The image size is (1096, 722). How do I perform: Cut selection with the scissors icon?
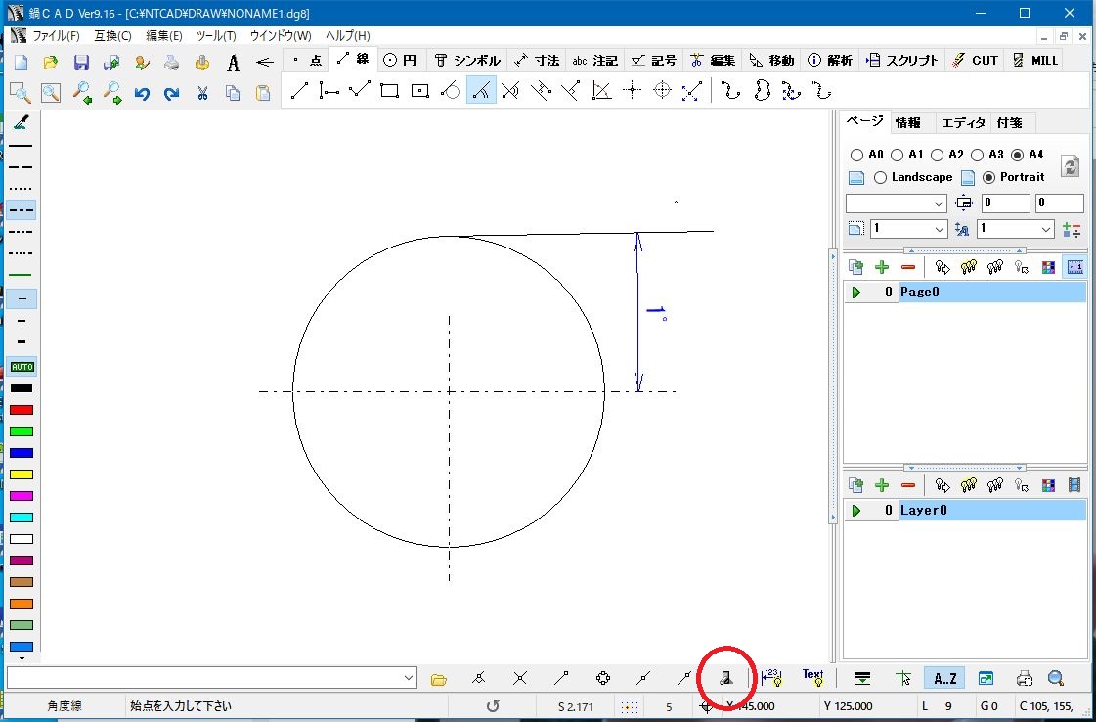tap(202, 92)
